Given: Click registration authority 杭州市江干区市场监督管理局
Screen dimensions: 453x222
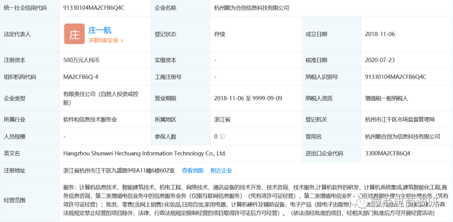Looking at the screenshot, I should tap(400, 119).
